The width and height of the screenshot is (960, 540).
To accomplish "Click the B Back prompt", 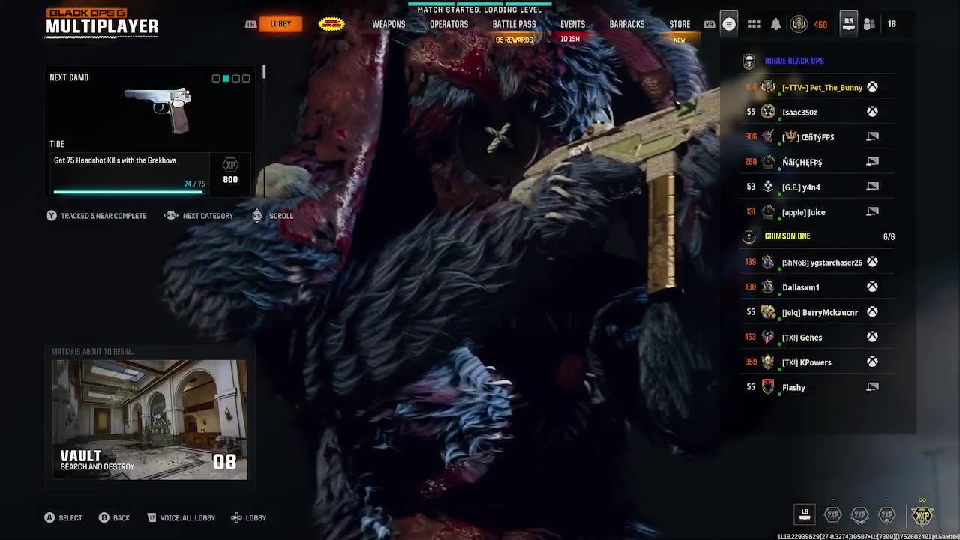I will [115, 517].
